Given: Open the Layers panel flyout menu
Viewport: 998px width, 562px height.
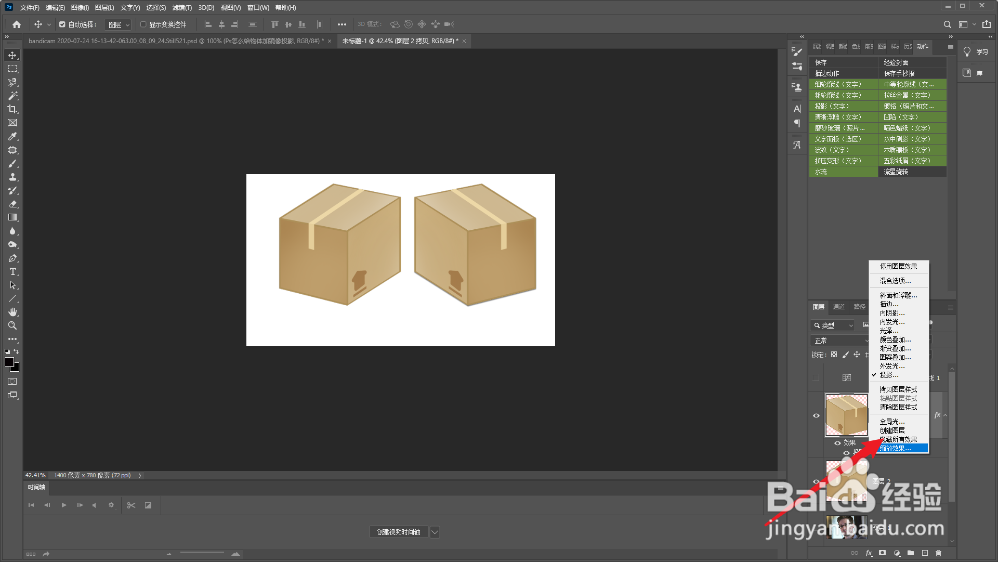Looking at the screenshot, I should tap(951, 307).
